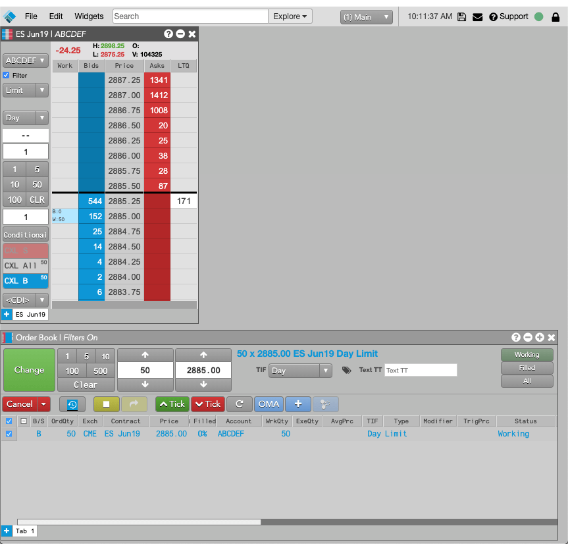Click the green Tick up button
The height and width of the screenshot is (553, 568).
click(x=172, y=404)
